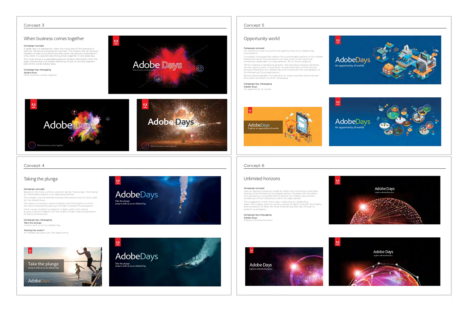Open the orange sparks Adobe Days visual
Screen dimensions: 474x316
click(182, 125)
